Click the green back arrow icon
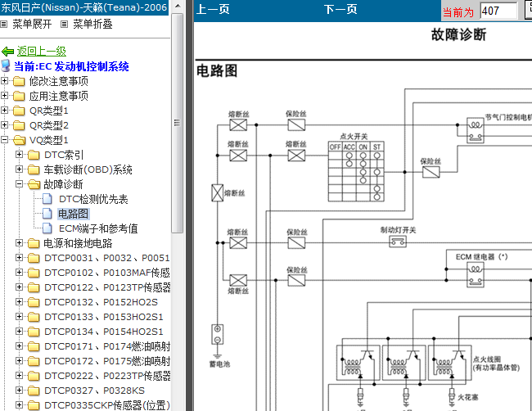 7,52
